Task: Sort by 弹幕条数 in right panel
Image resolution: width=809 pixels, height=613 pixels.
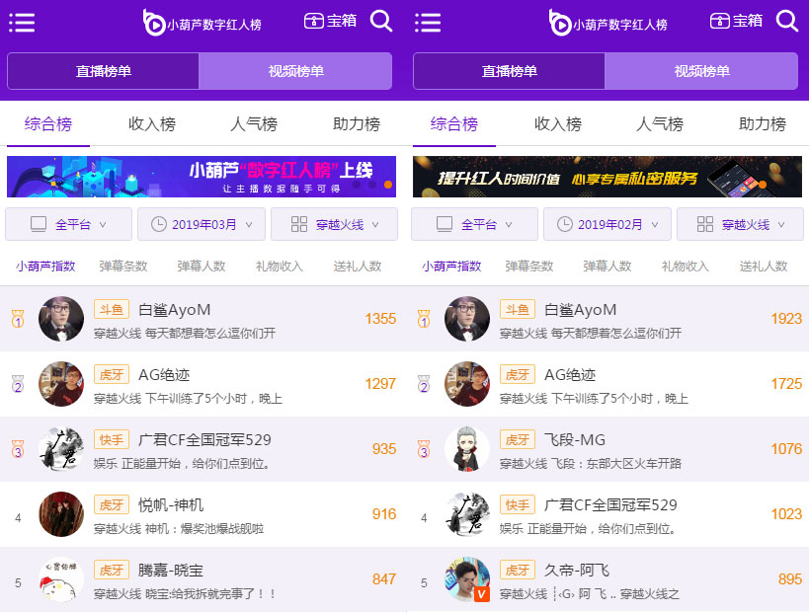Action: (529, 267)
